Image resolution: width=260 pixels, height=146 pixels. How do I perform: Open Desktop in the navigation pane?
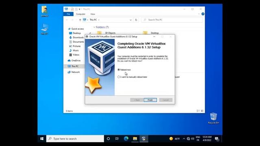point(75,33)
